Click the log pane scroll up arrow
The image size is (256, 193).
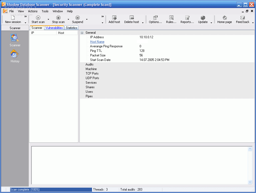(250, 149)
